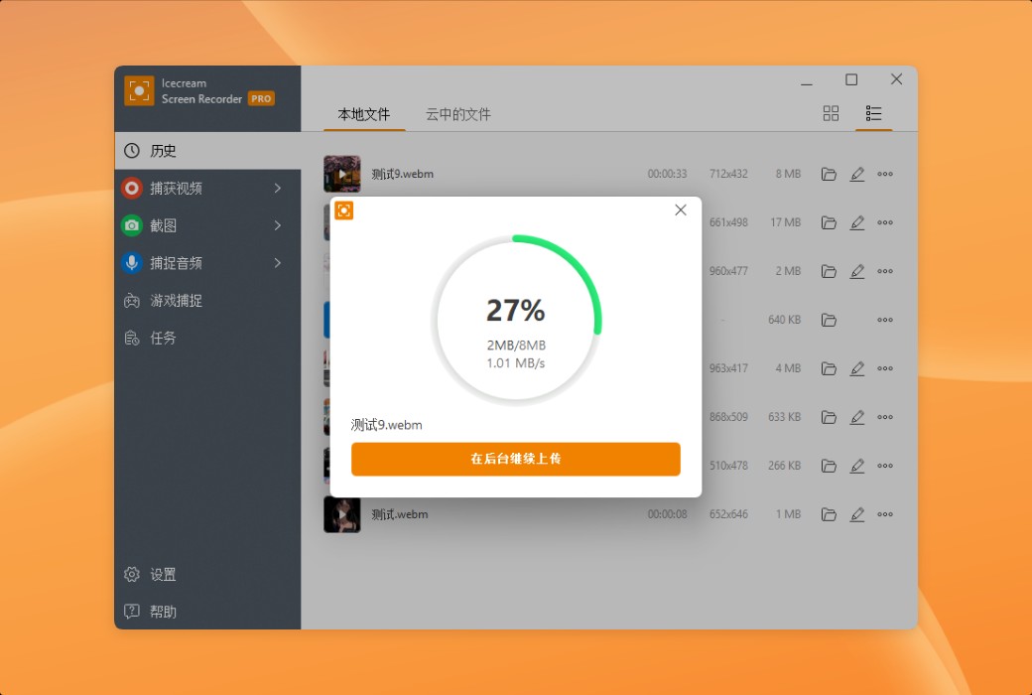Select the 历史 history clock icon

pyautogui.click(x=131, y=150)
